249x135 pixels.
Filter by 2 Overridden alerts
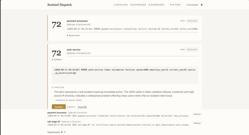click(156, 5)
